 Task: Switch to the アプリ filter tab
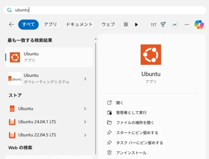coord(51,24)
